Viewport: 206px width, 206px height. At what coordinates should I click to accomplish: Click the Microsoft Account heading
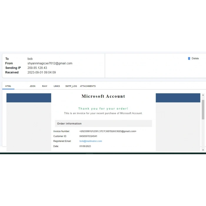(103, 96)
